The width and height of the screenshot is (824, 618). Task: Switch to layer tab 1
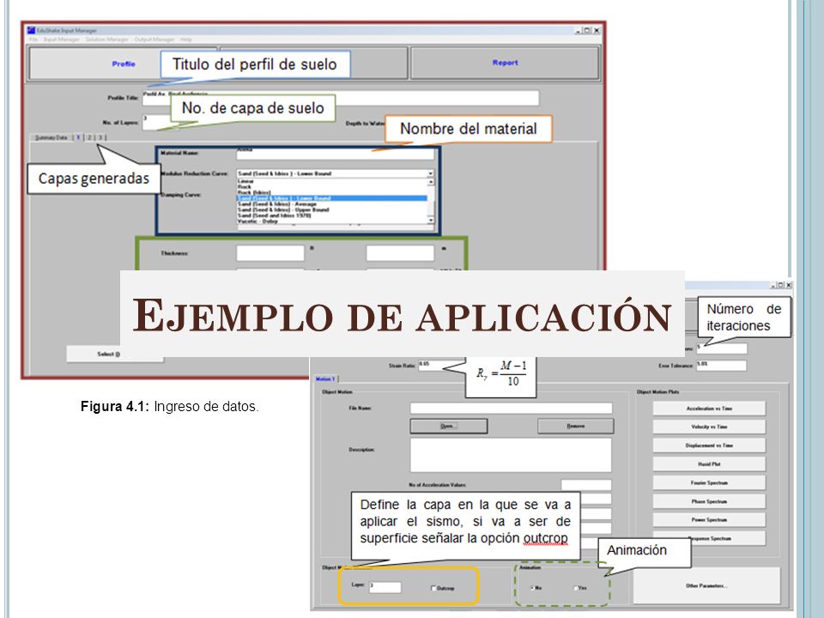tap(78, 137)
